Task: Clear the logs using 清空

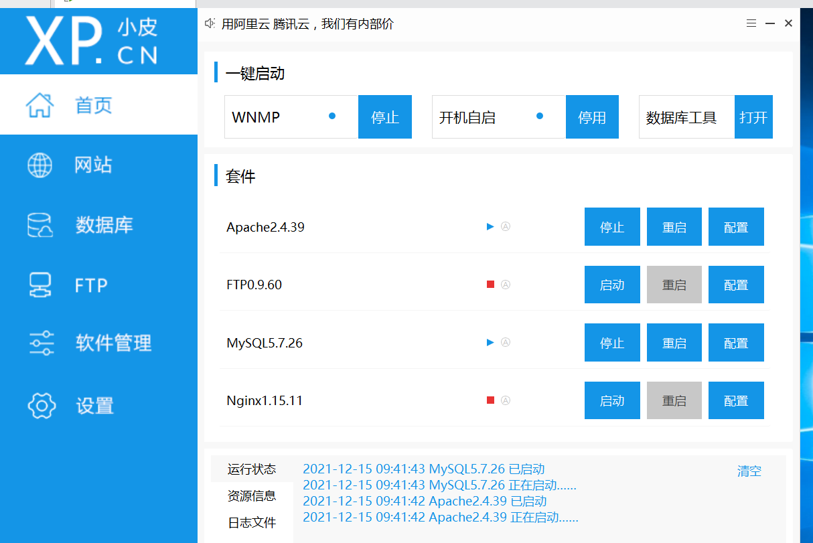Action: point(749,471)
